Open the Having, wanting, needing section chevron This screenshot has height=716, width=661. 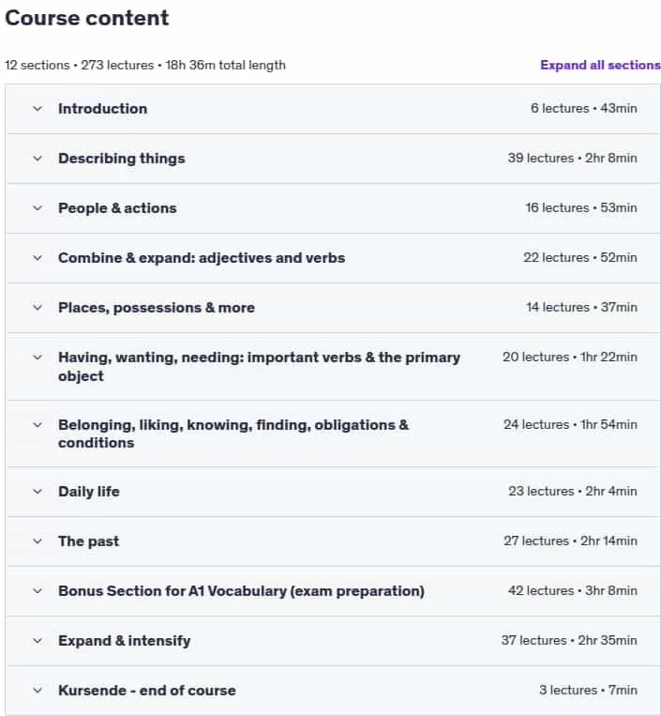click(38, 358)
